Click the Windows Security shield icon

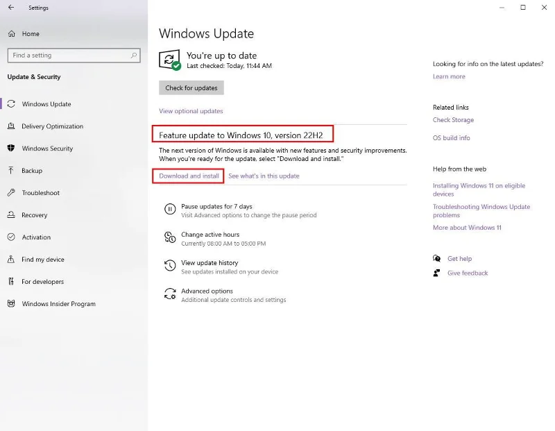pos(11,148)
